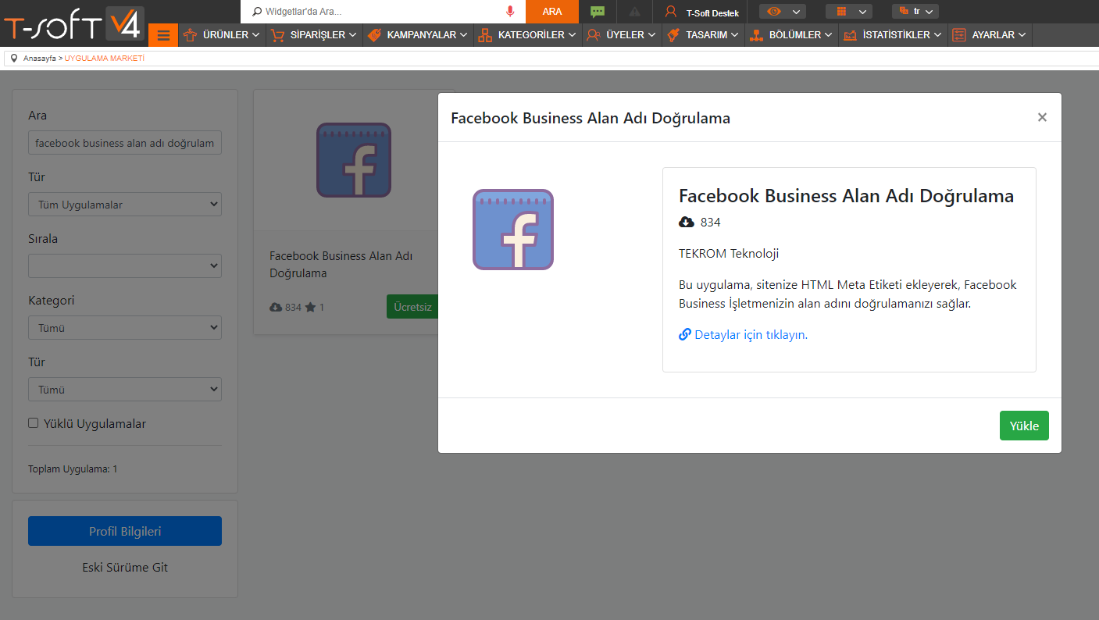This screenshot has height=620, width=1099.
Task: Click the Eski Sürüme Git link
Action: click(125, 568)
